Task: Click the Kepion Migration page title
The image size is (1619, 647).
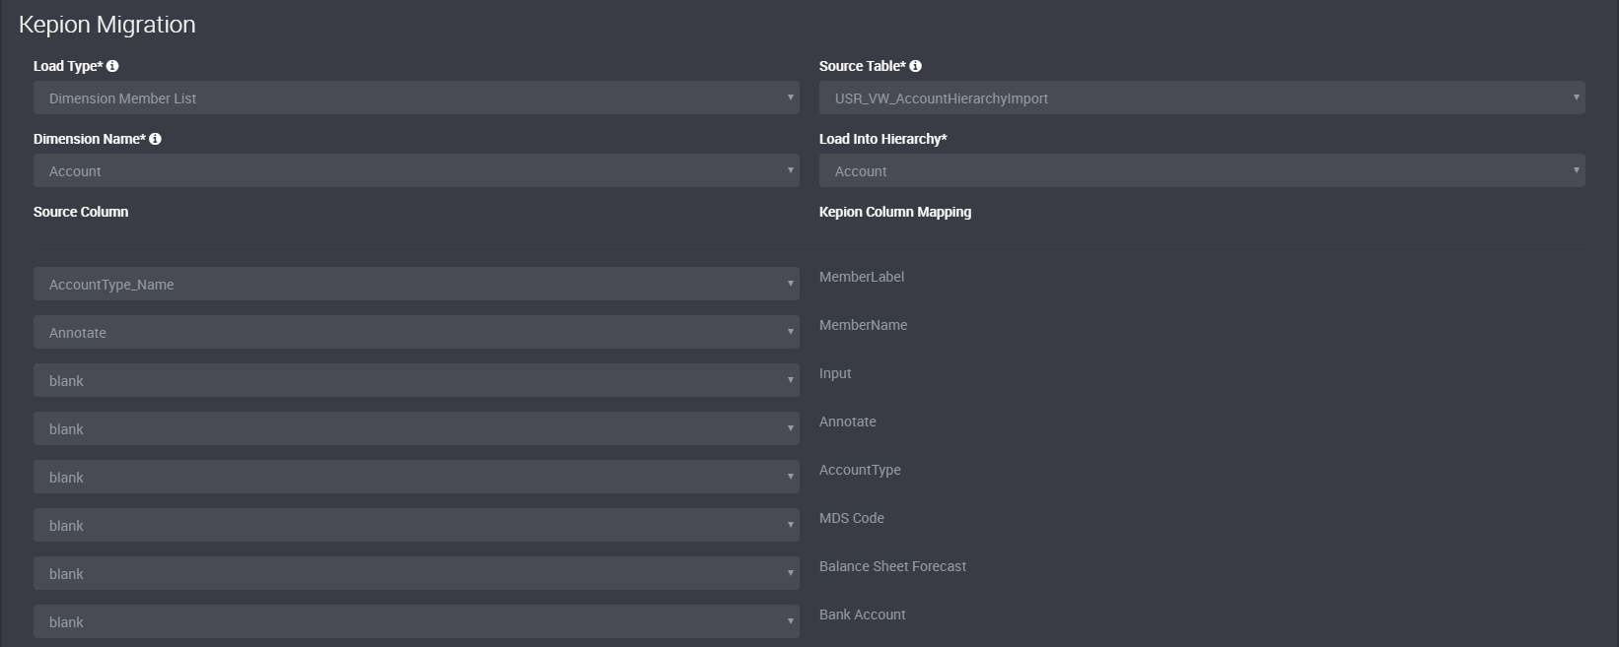Action: pyautogui.click(x=107, y=25)
